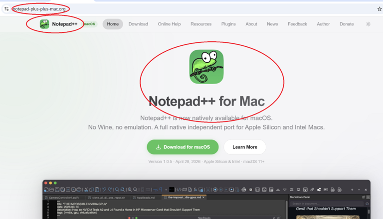Toggle the Show All Characters pilcrow icon
Viewport: 383px width, 219px height.
(x=161, y=190)
